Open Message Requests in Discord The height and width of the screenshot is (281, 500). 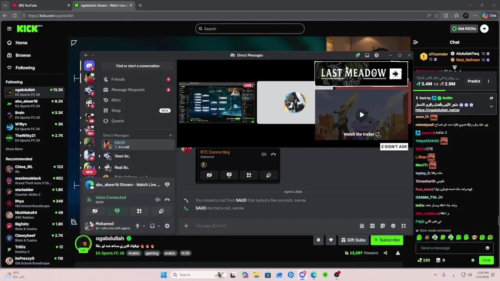pos(137,90)
